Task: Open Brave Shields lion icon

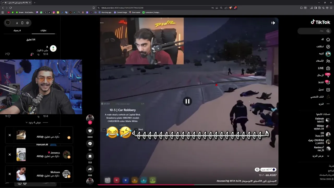Action: pyautogui.click(x=230, y=8)
